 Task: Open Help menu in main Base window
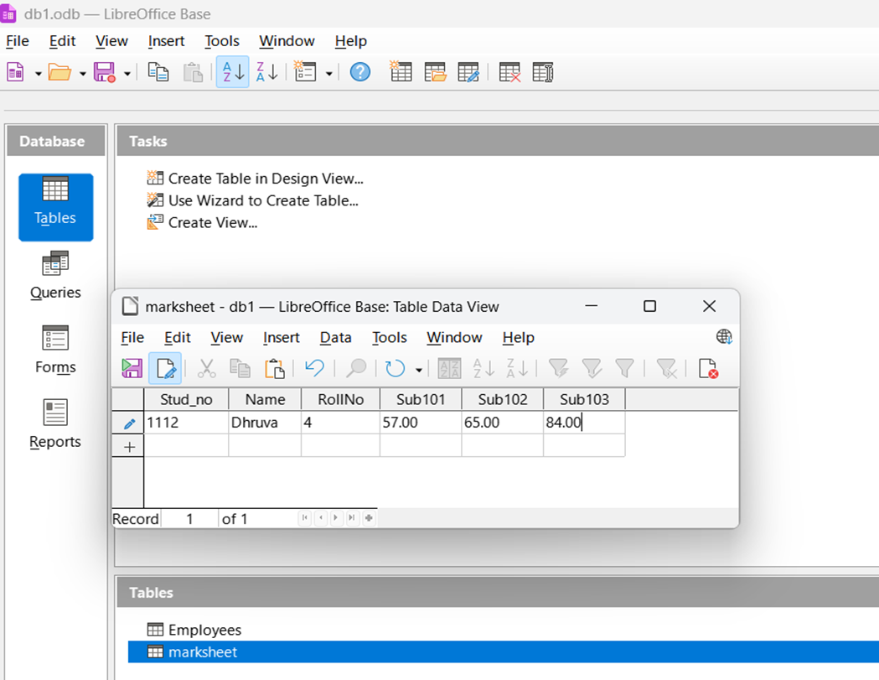(x=351, y=41)
